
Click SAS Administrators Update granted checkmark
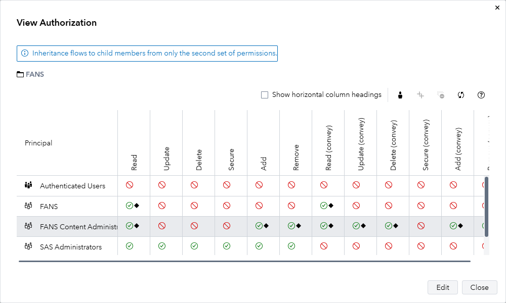coord(162,246)
